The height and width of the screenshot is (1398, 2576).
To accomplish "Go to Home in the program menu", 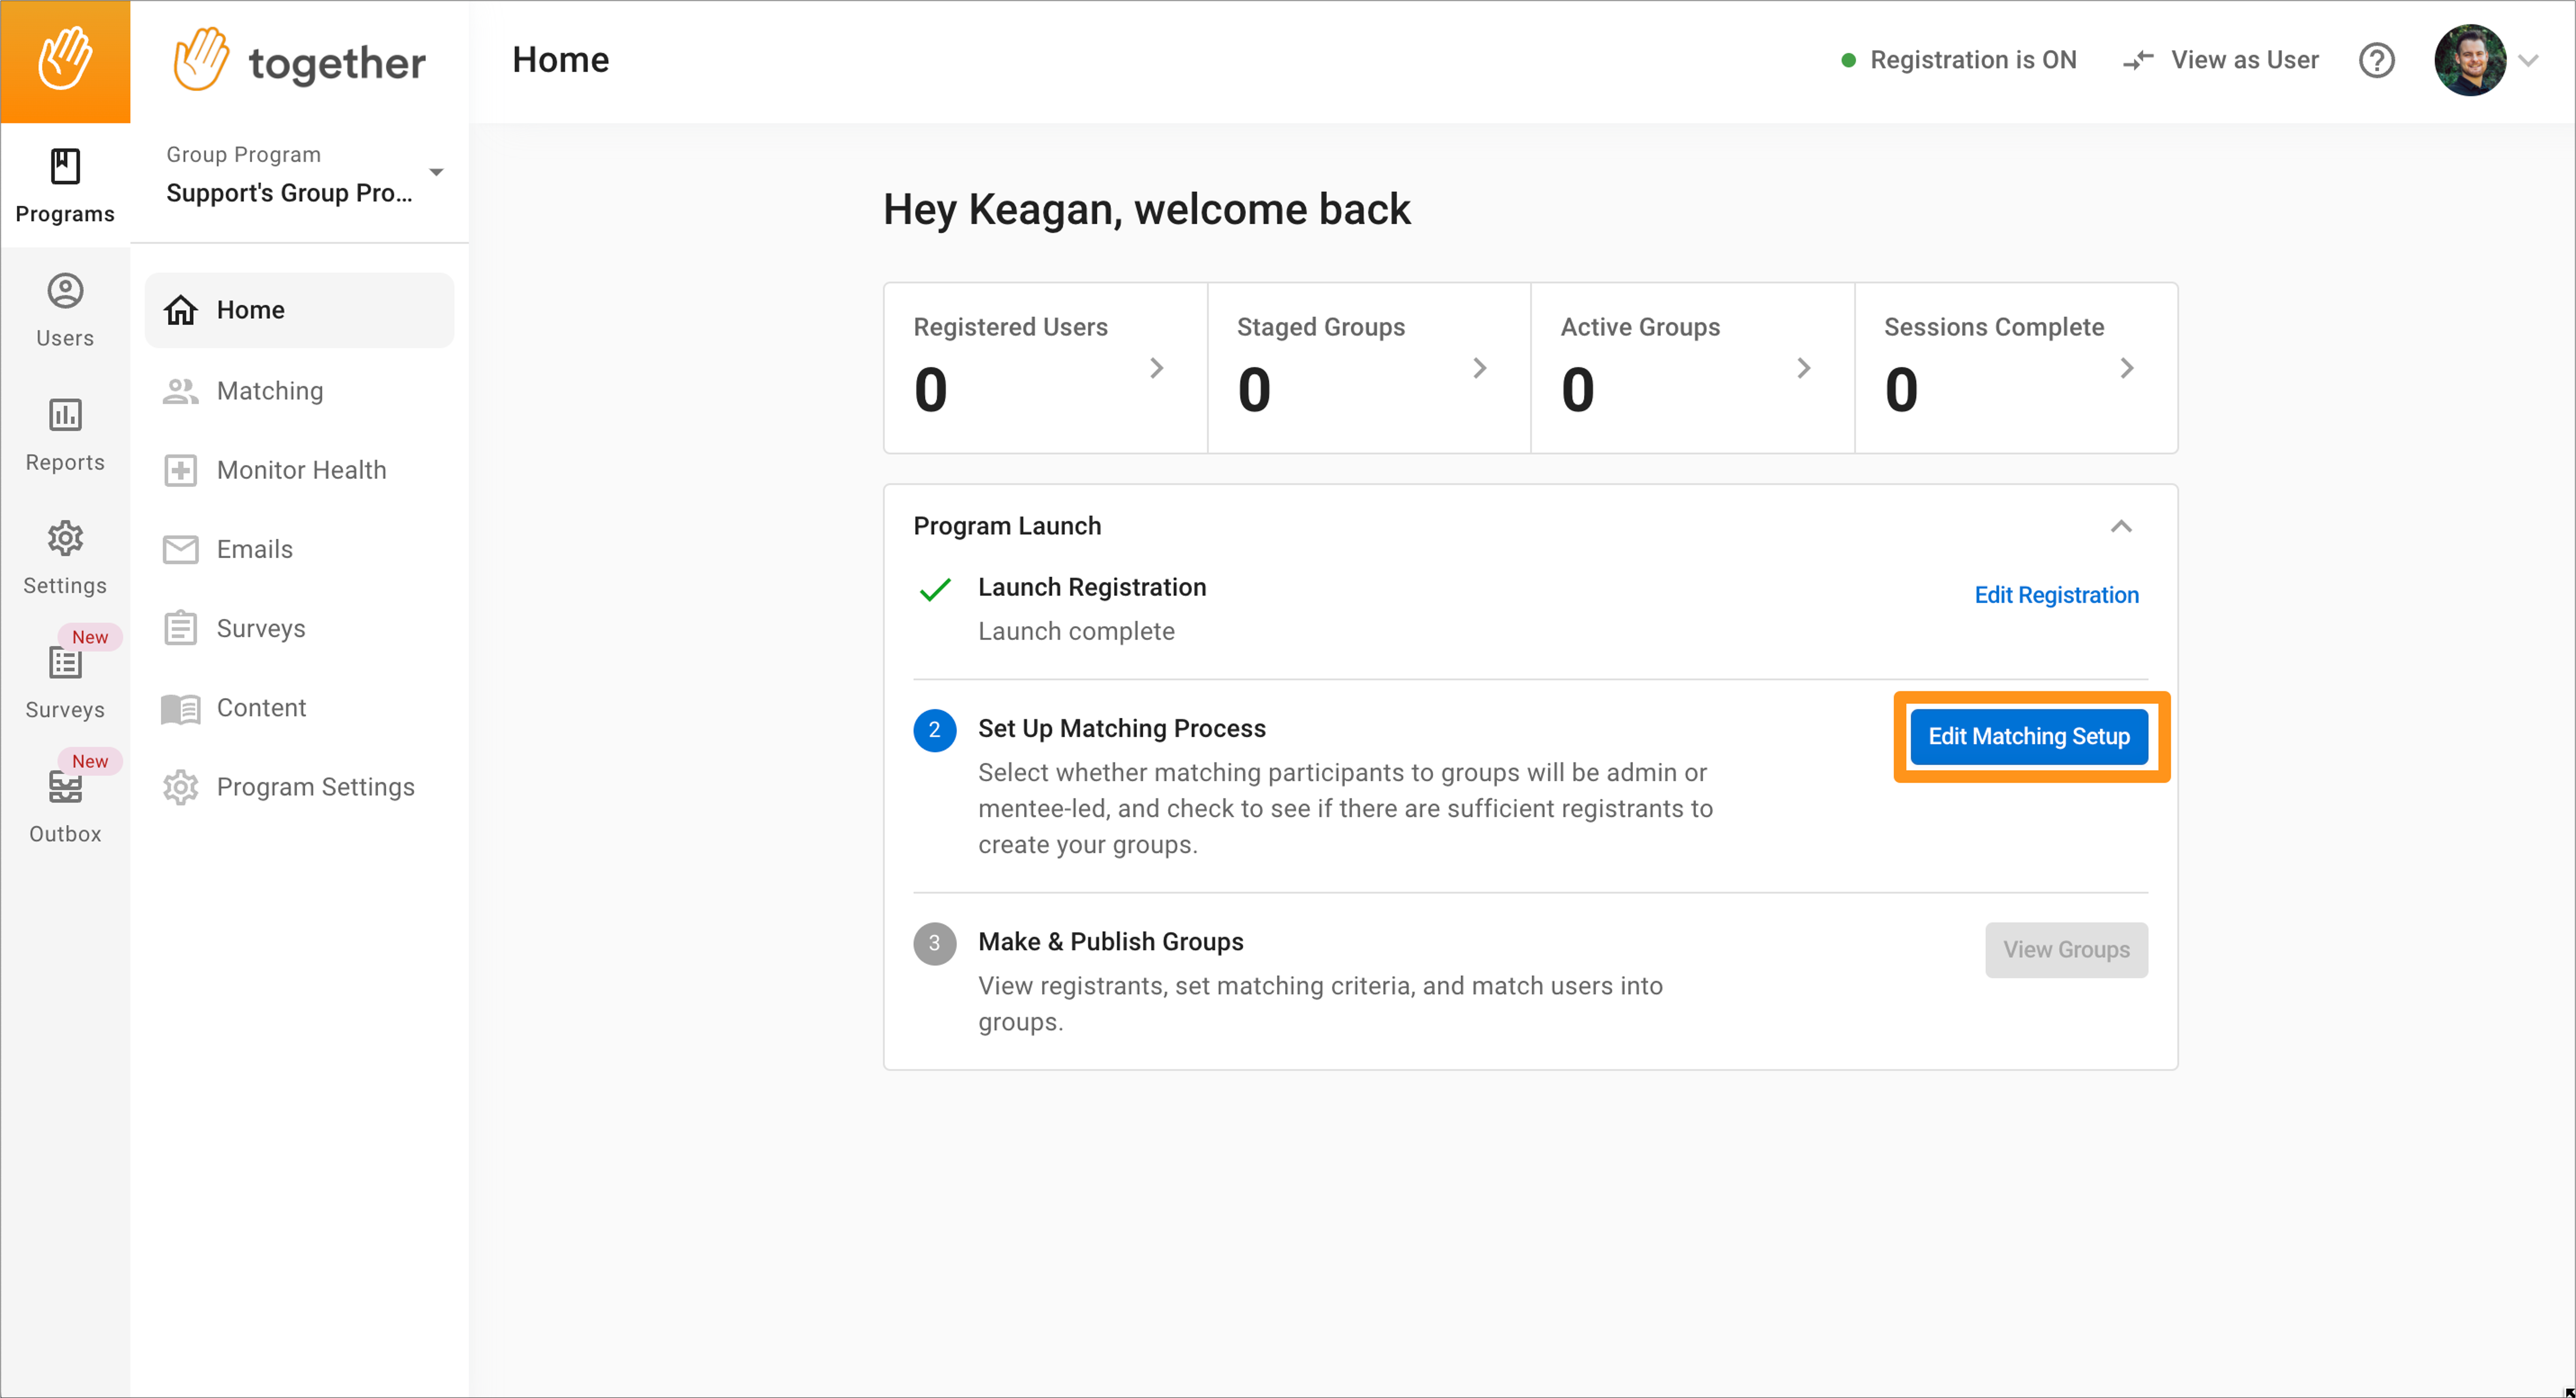I will [x=299, y=310].
